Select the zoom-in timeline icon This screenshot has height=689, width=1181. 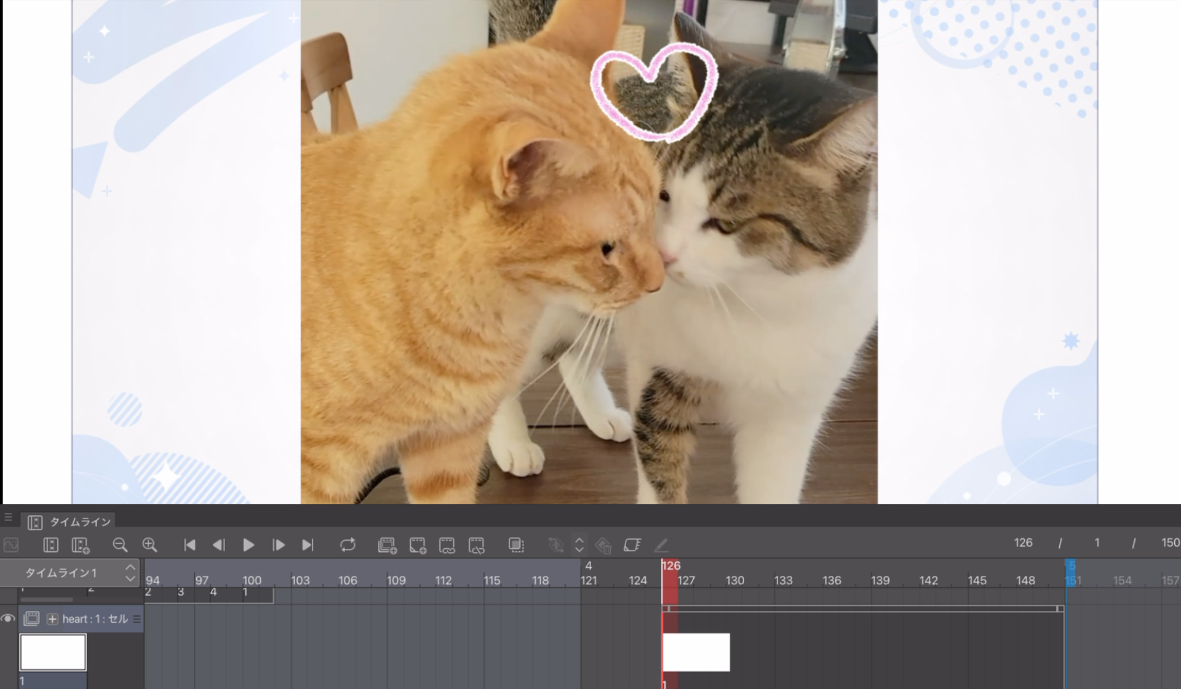149,545
